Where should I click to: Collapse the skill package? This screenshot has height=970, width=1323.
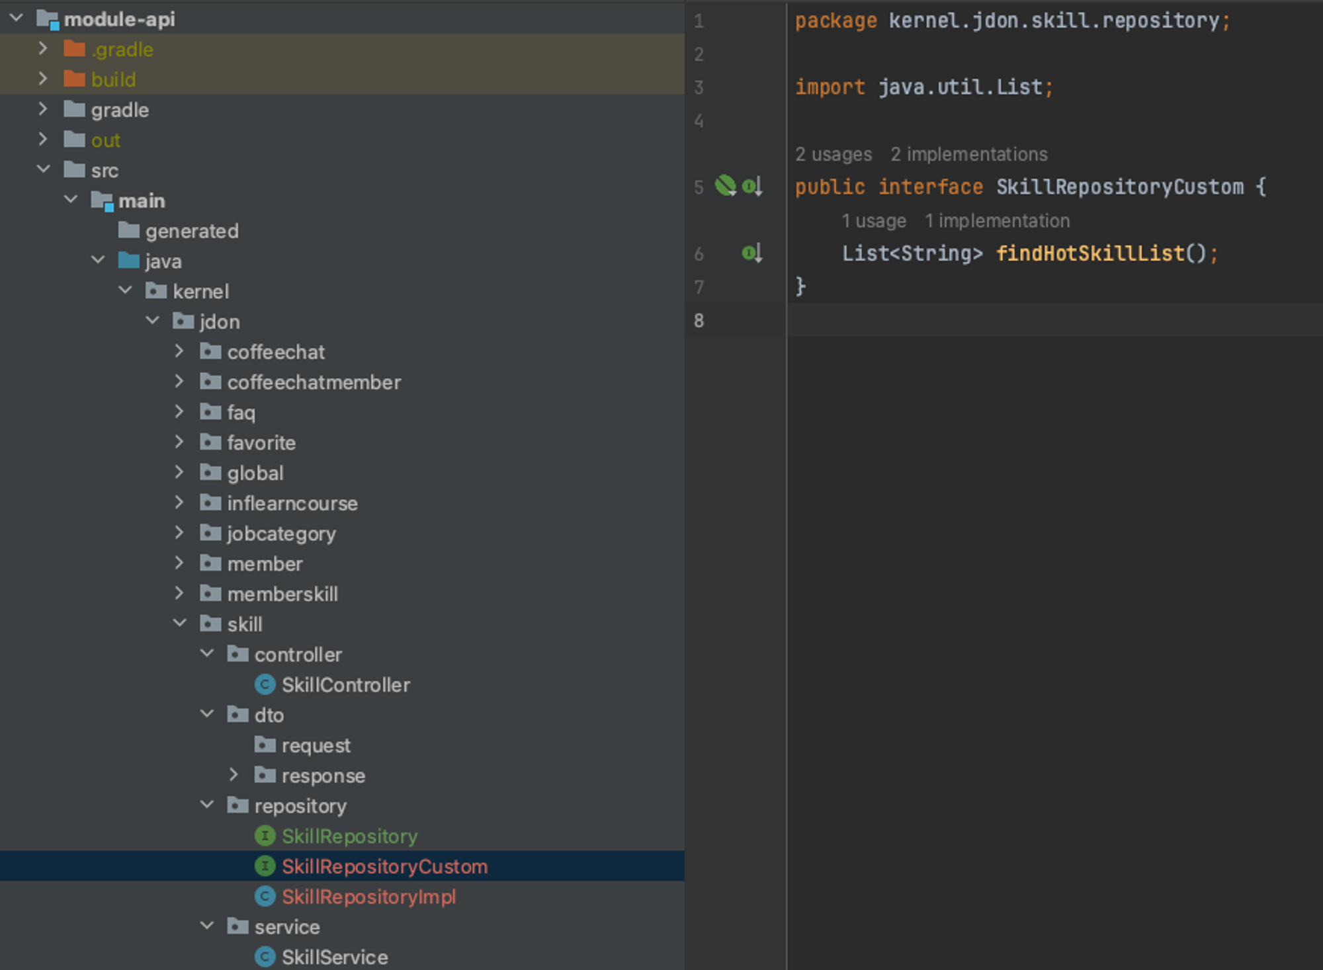click(x=179, y=624)
